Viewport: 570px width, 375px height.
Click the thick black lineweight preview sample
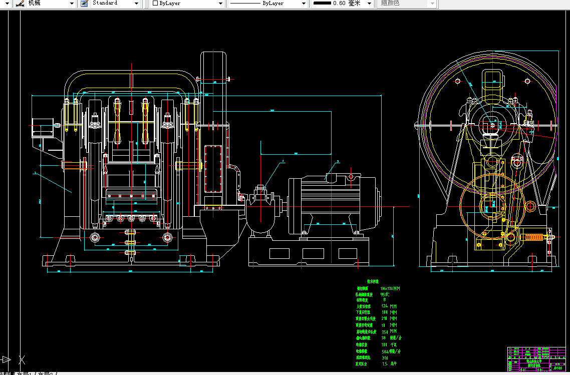pyautogui.click(x=322, y=4)
